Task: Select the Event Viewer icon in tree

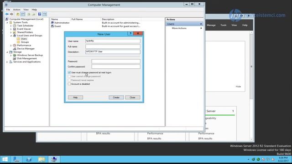Action: point(15,29)
